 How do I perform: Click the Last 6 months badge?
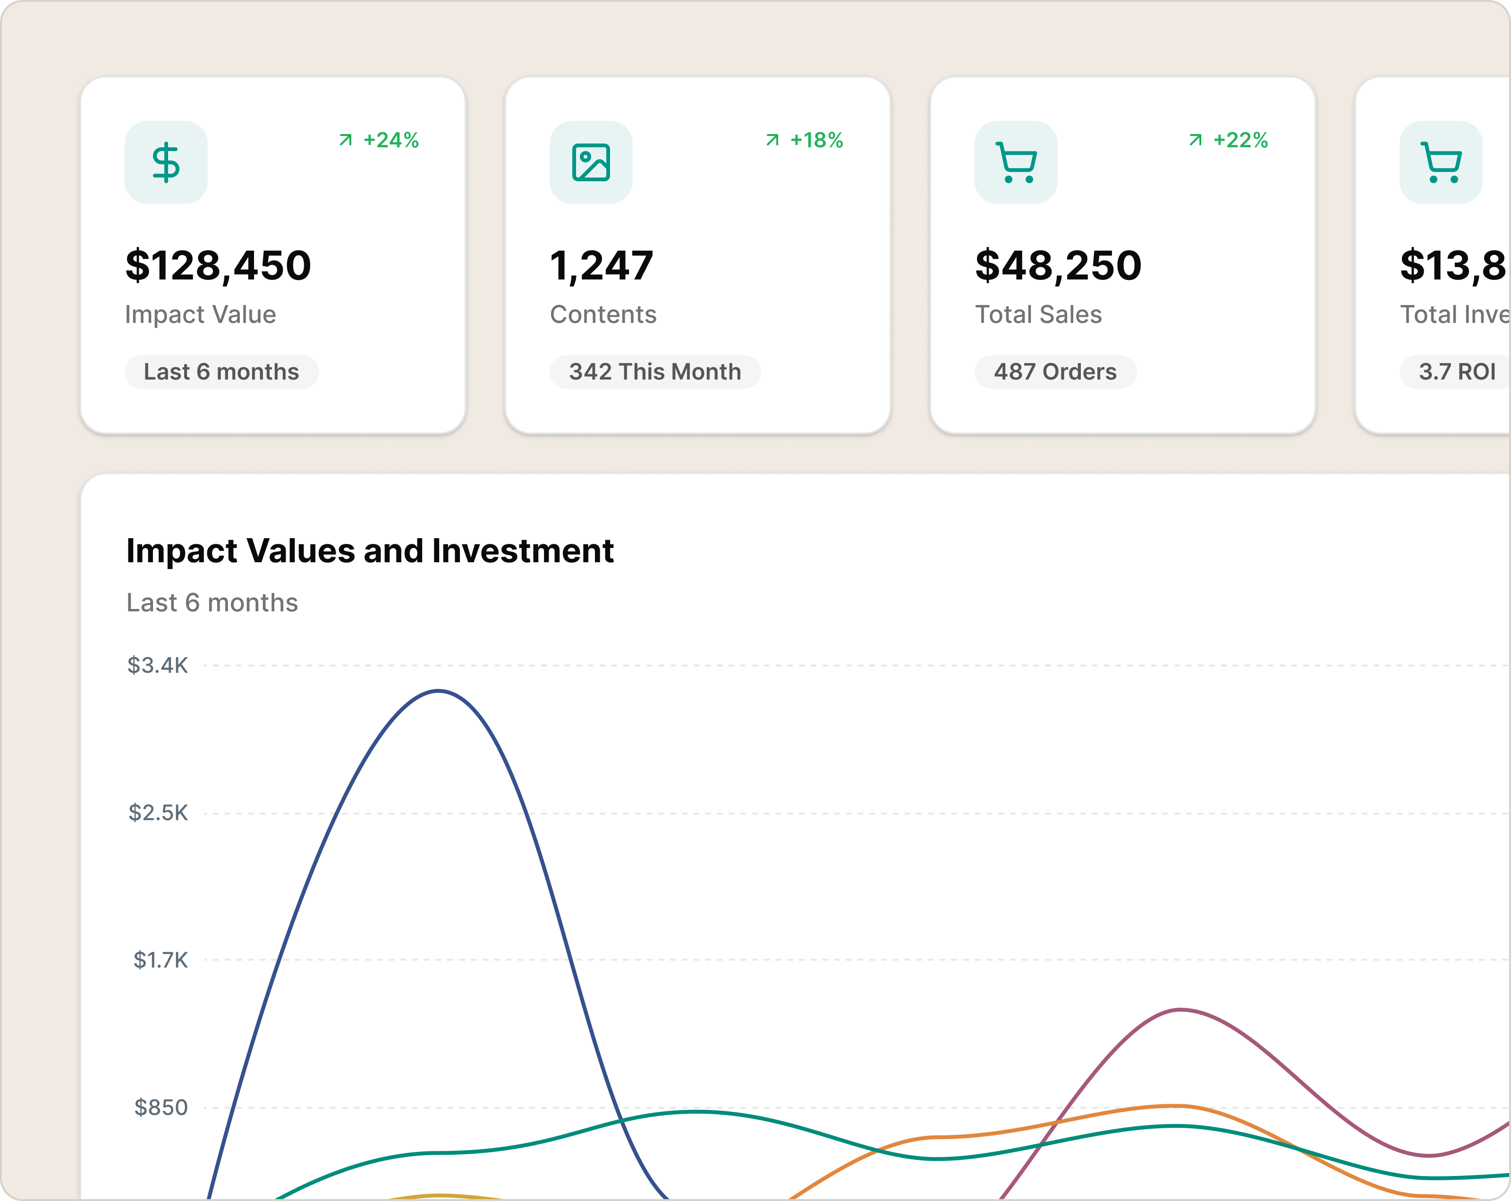pos(221,372)
